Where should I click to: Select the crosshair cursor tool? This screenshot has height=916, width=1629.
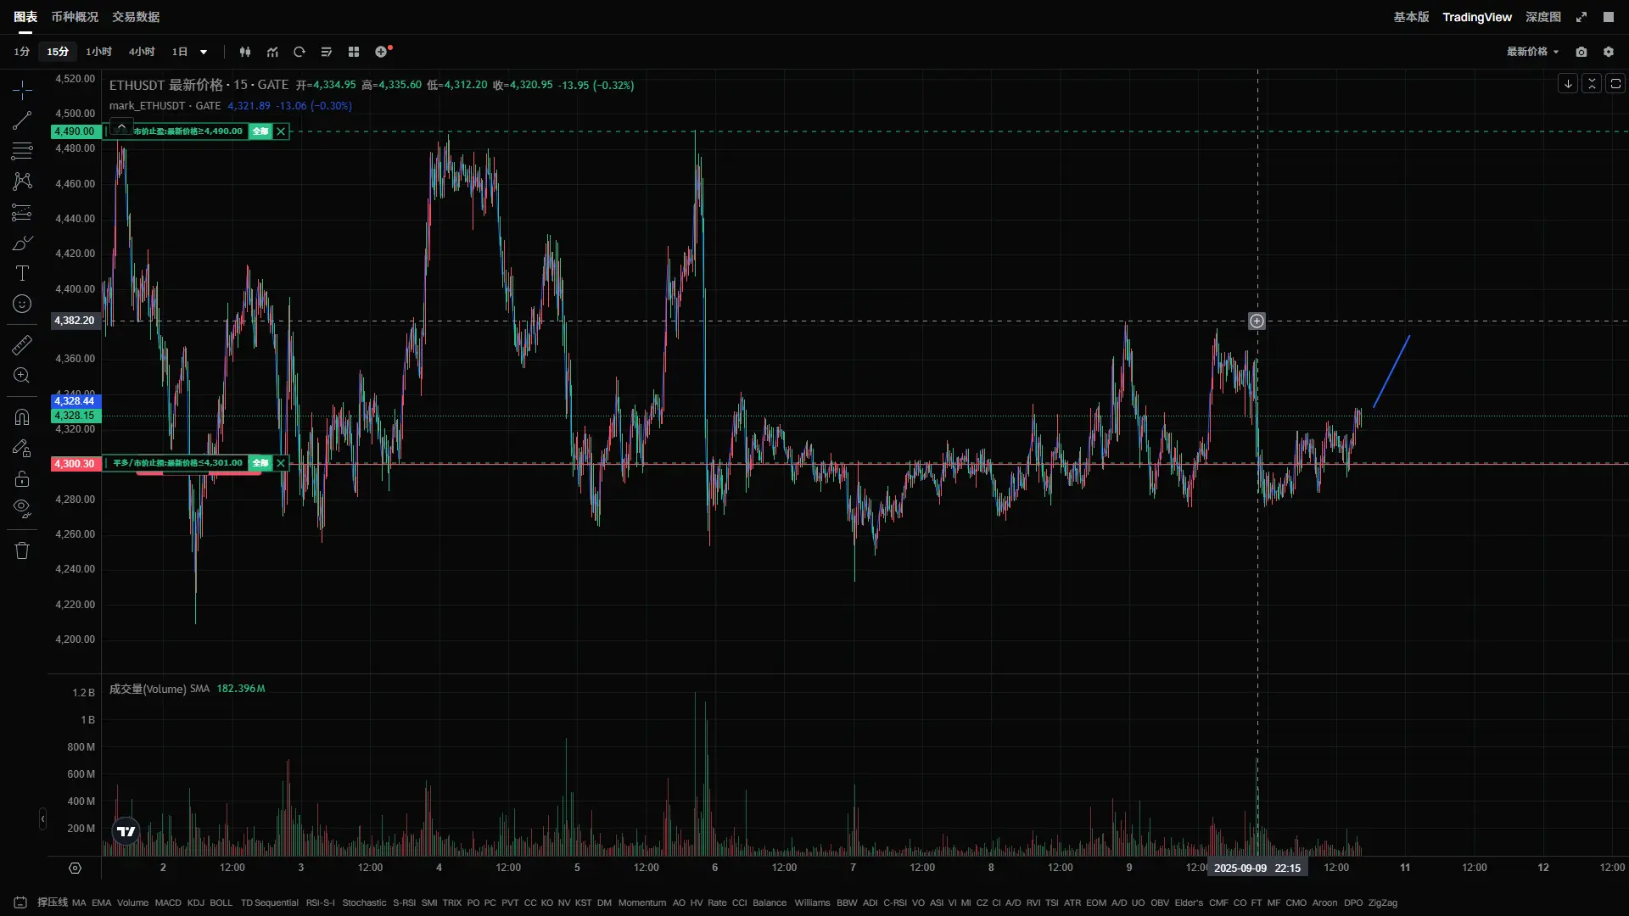pos(22,90)
